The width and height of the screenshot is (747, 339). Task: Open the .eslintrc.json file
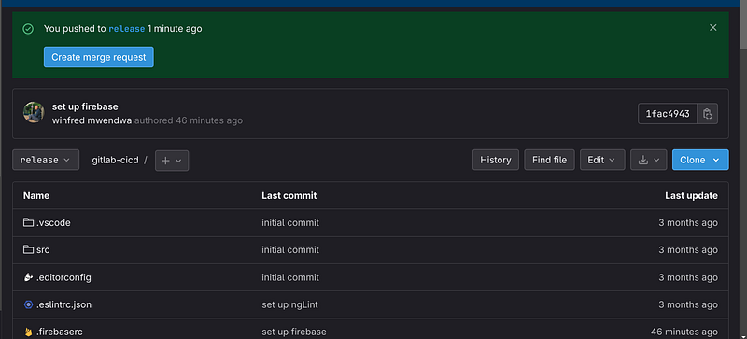pyautogui.click(x=63, y=304)
